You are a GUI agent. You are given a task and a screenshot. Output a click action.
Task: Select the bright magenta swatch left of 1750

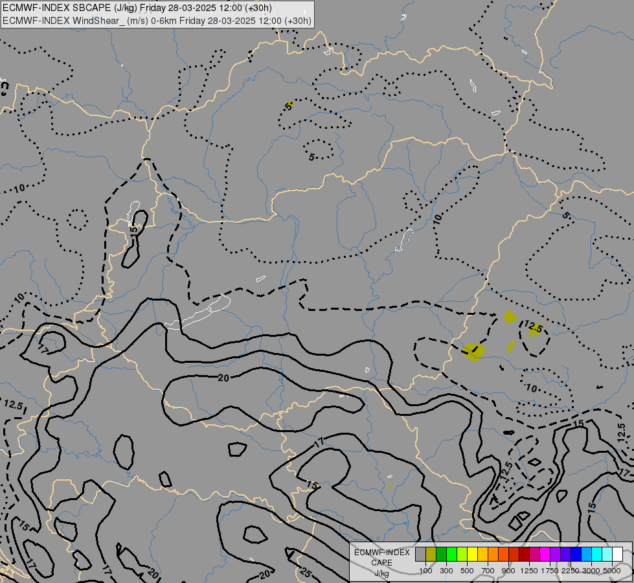[545, 554]
